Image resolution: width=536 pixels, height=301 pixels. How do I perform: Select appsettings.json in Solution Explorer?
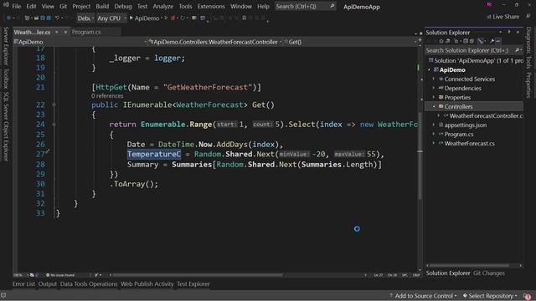tap(466, 125)
